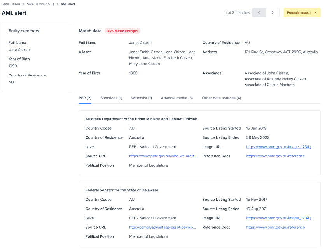Viewport: 325px width, 252px height.
Task: Go to the previous match arrow
Action: click(259, 12)
